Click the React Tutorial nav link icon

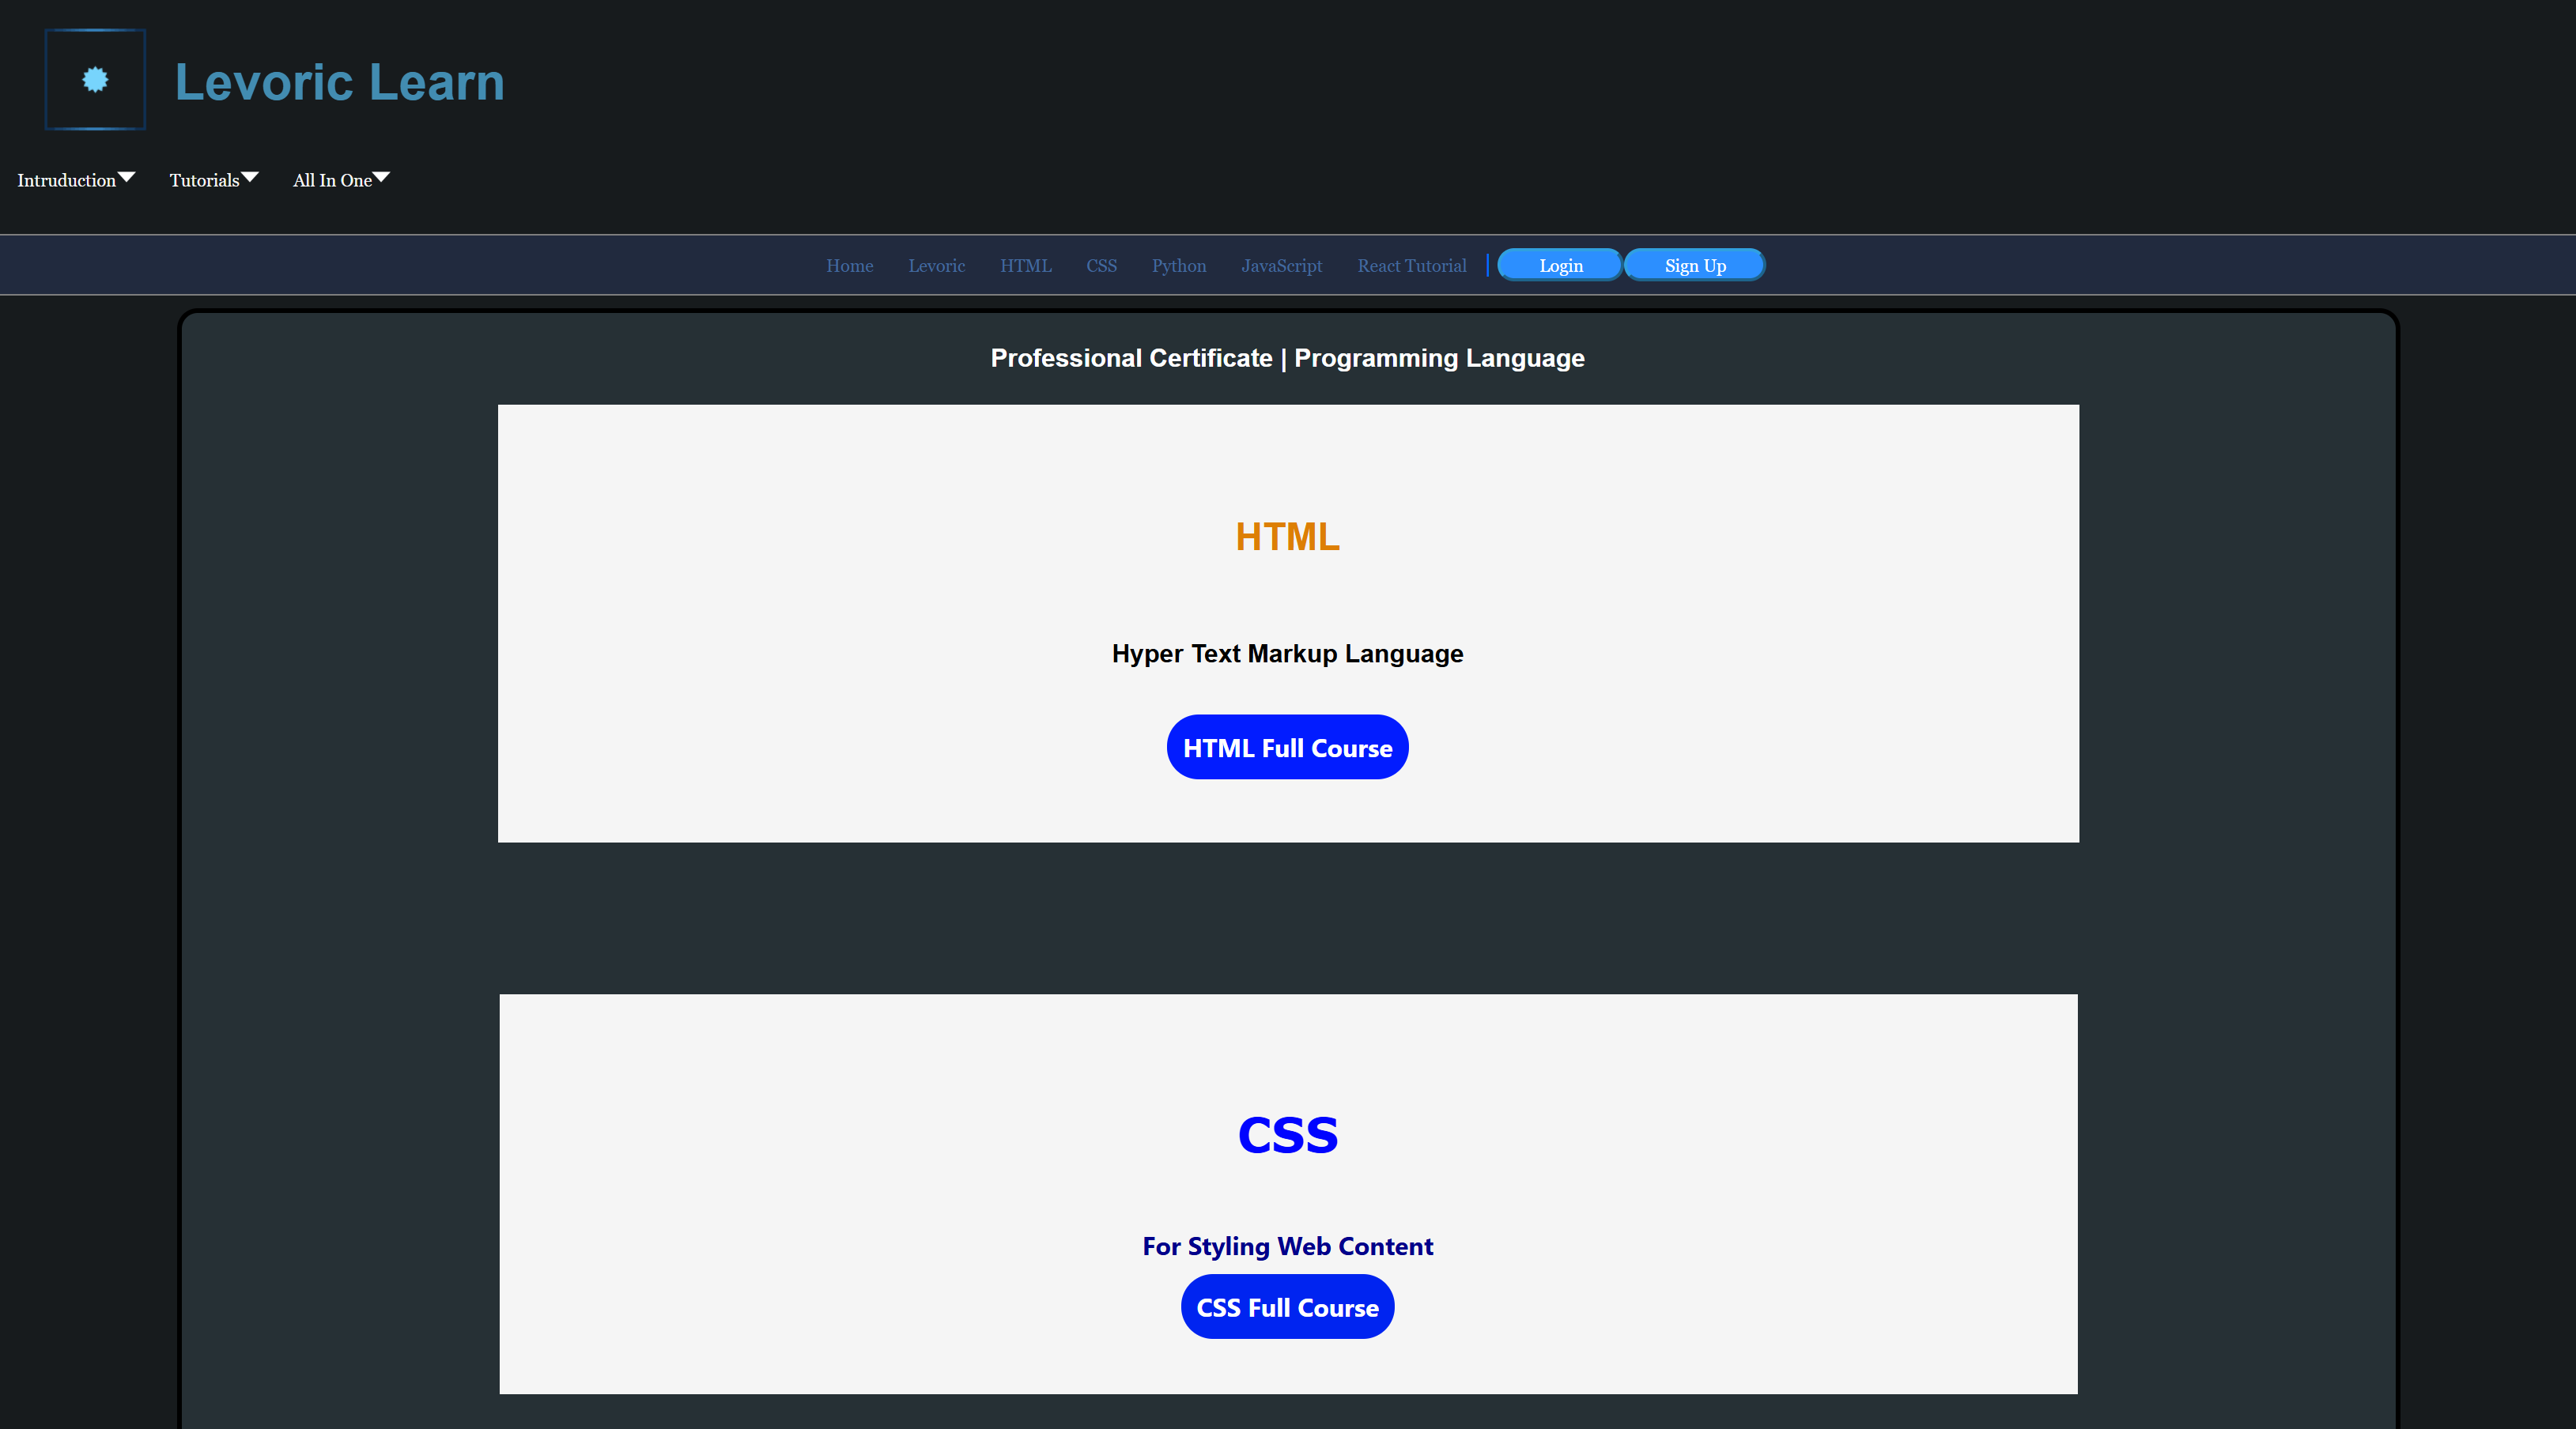click(1413, 264)
